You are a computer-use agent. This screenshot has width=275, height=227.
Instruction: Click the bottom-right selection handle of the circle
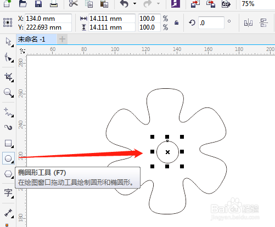182,166
